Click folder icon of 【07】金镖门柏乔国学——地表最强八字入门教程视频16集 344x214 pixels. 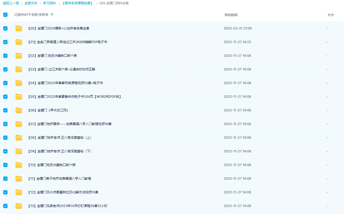coord(19,124)
